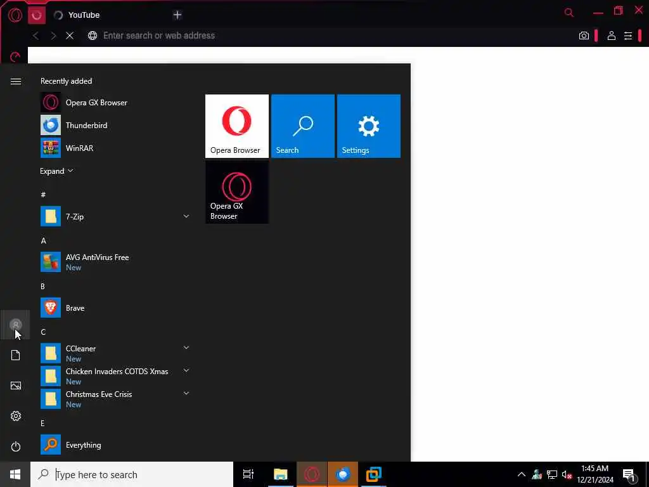Click the Power button in Start
649x487 pixels.
pos(16,446)
